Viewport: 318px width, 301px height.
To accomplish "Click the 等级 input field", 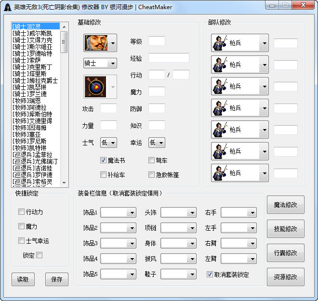I will click(x=157, y=41).
